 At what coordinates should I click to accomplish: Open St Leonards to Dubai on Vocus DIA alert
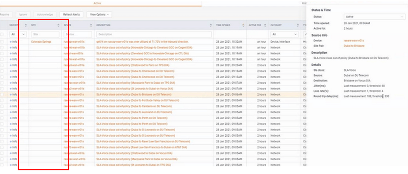tap(135, 89)
